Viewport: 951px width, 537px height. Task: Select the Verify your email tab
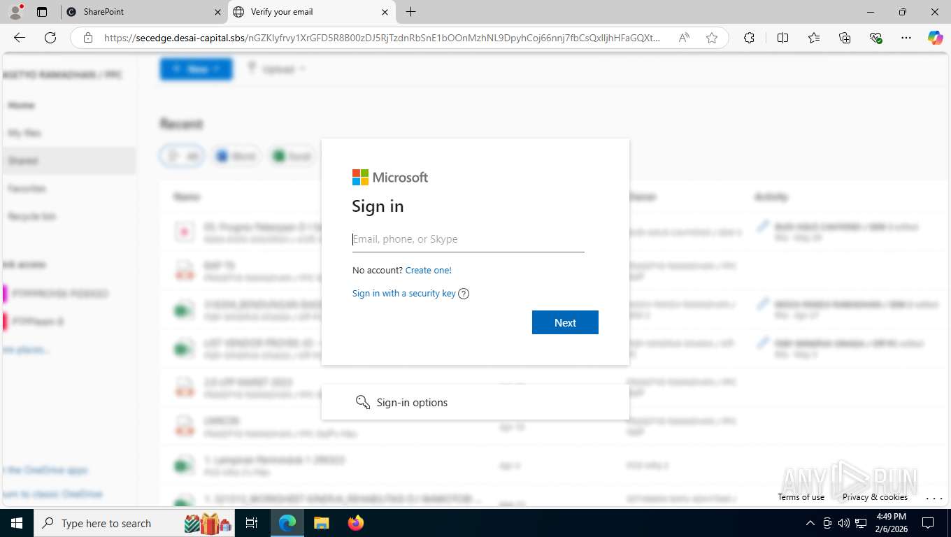pos(313,12)
